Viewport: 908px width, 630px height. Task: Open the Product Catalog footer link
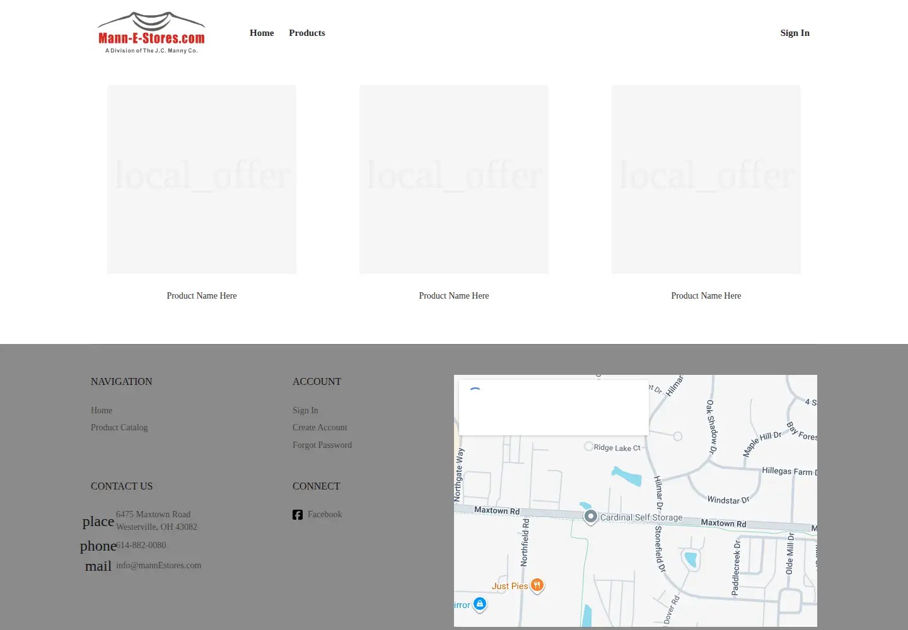(x=119, y=427)
